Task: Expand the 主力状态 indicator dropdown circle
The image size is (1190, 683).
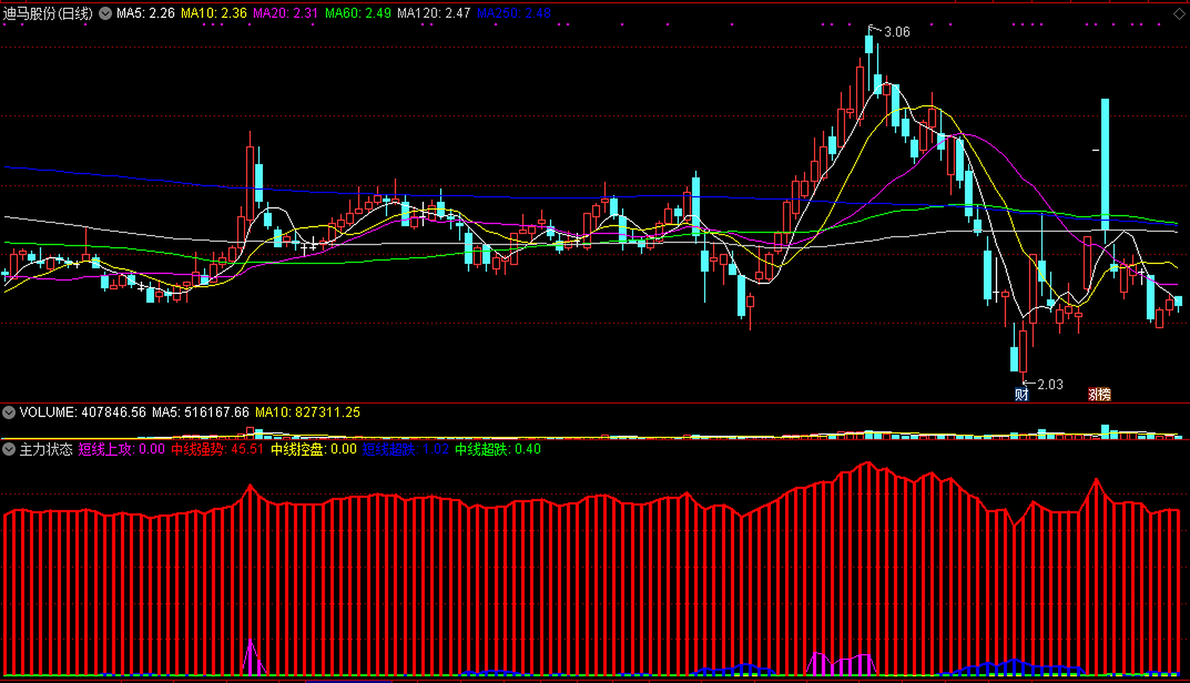Action: click(x=9, y=449)
